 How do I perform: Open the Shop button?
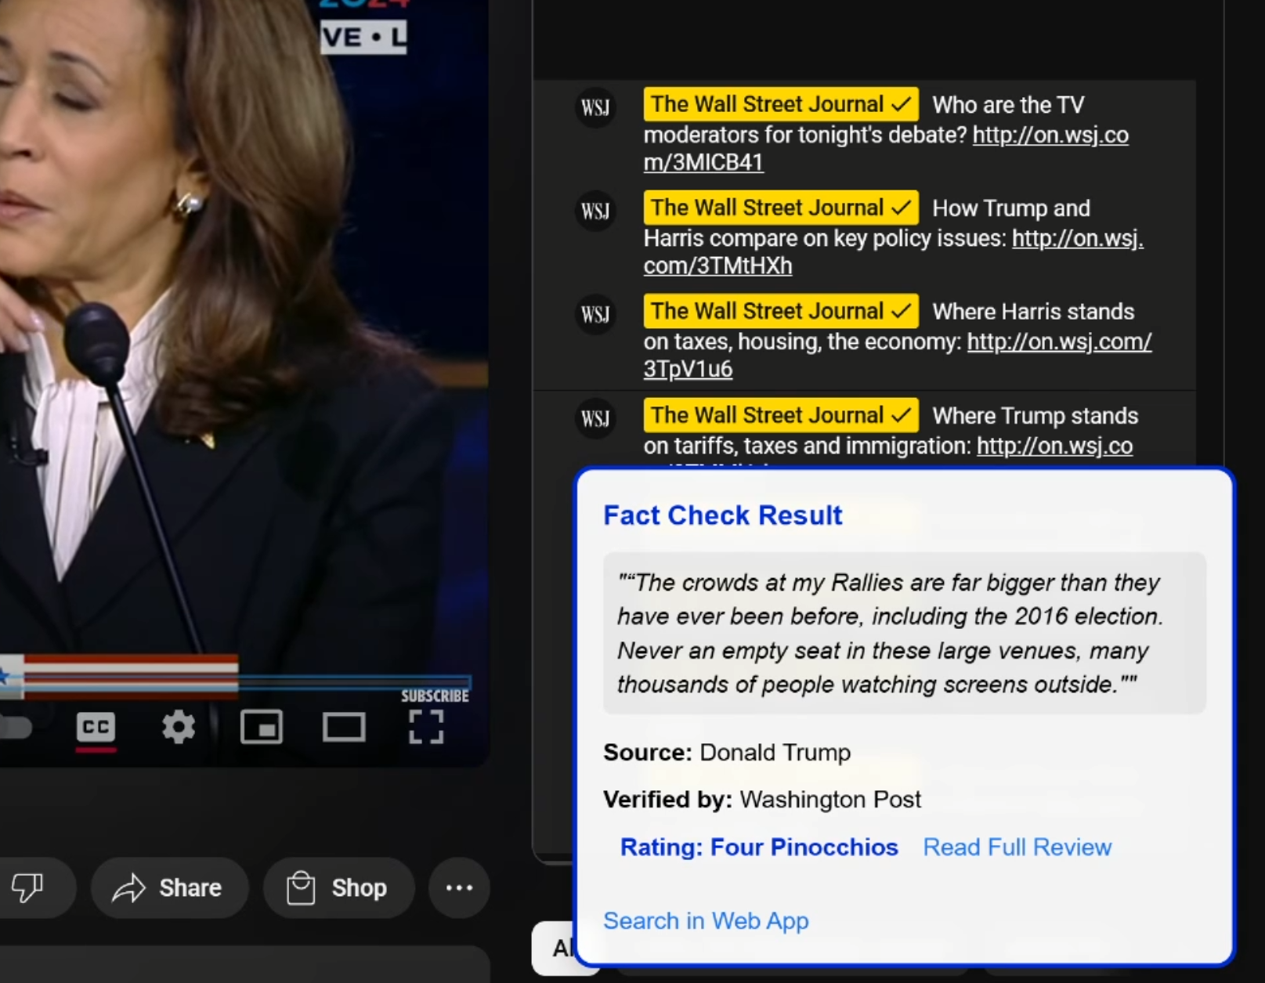pyautogui.click(x=338, y=887)
